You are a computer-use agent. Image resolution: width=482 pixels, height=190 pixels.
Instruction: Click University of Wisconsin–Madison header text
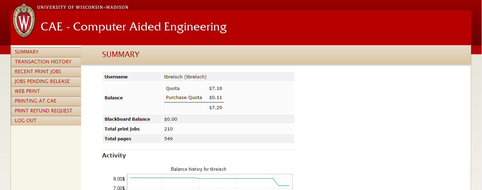(83, 7)
